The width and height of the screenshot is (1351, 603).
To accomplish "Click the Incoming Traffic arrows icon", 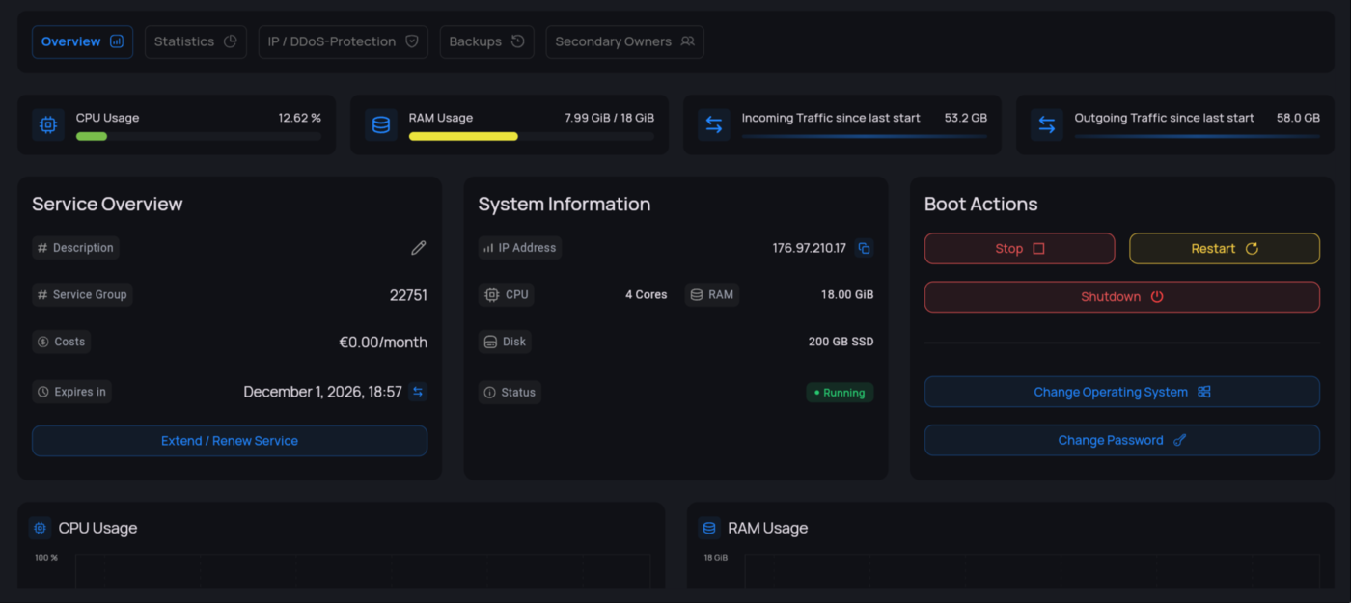I will tap(714, 124).
